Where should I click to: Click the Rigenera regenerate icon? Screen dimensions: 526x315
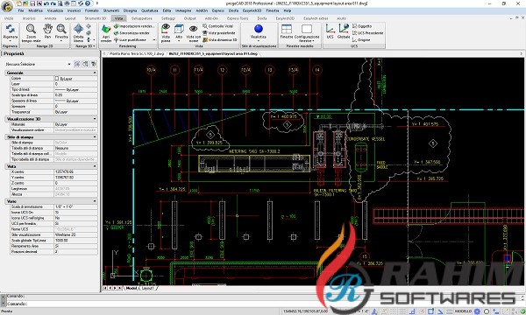10,29
